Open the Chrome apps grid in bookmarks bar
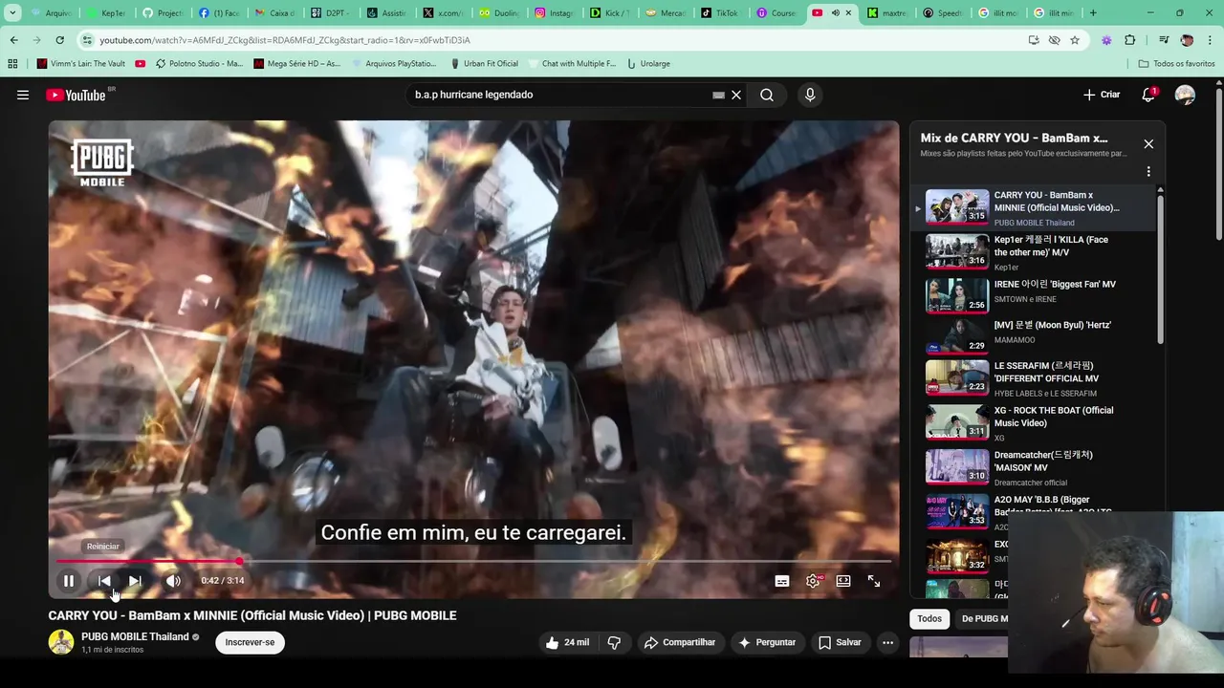 click(12, 63)
